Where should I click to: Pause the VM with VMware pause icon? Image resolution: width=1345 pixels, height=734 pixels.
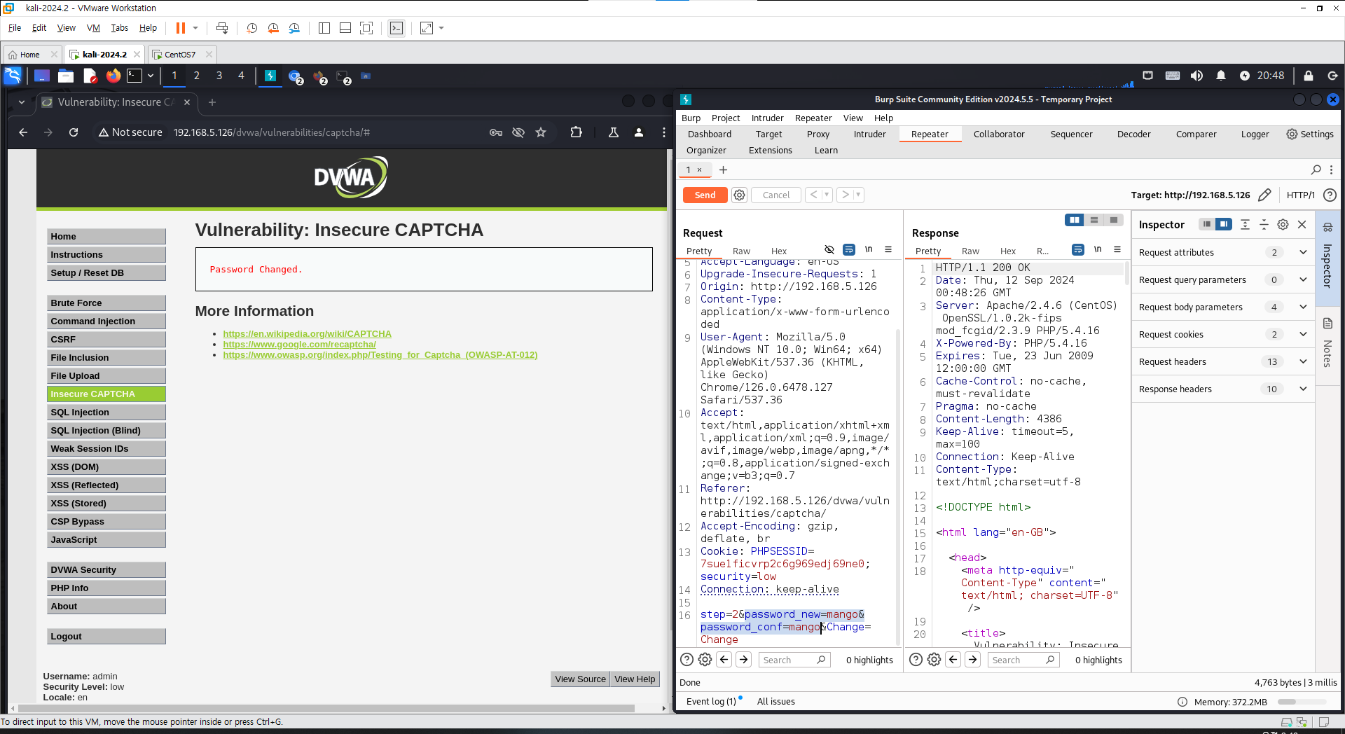click(x=180, y=28)
